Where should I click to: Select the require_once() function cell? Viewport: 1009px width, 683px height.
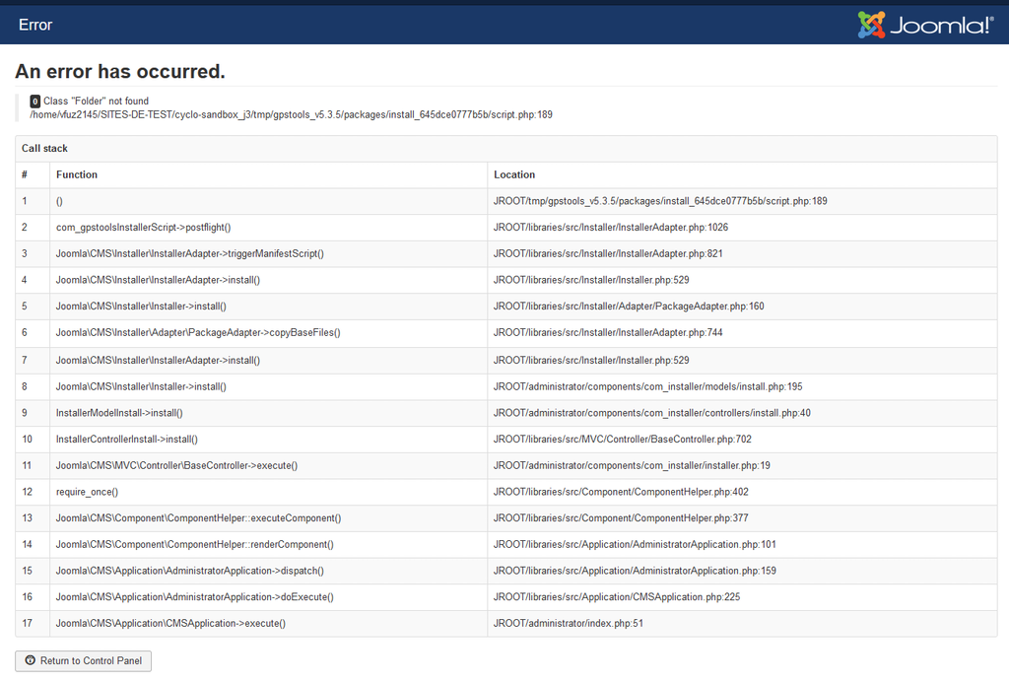coord(87,492)
